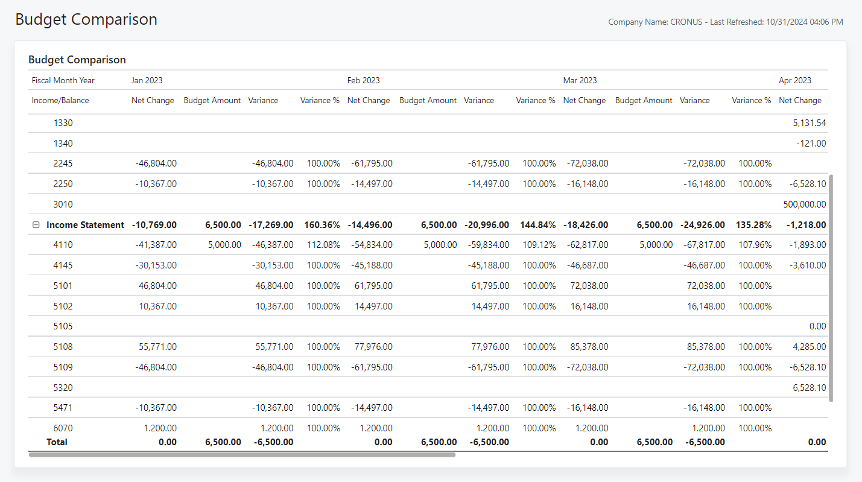Click the Variance % header under Mar 2023
This screenshot has width=862, height=482.
click(751, 100)
